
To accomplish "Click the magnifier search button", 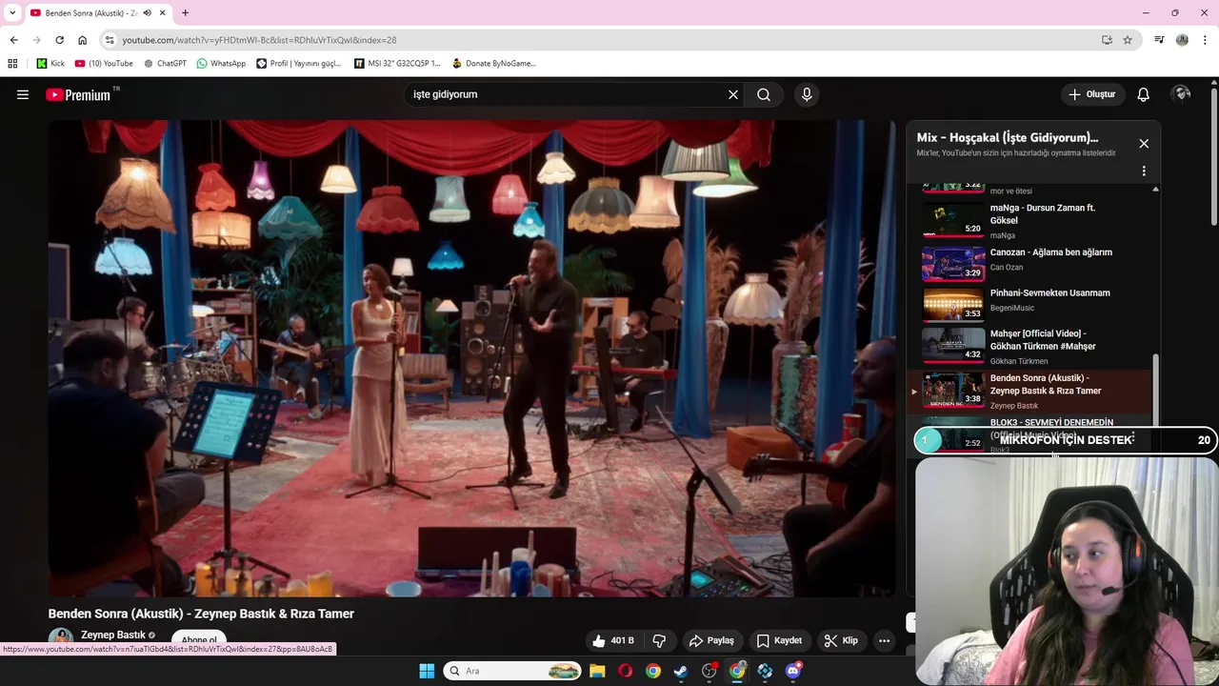I will (x=764, y=94).
